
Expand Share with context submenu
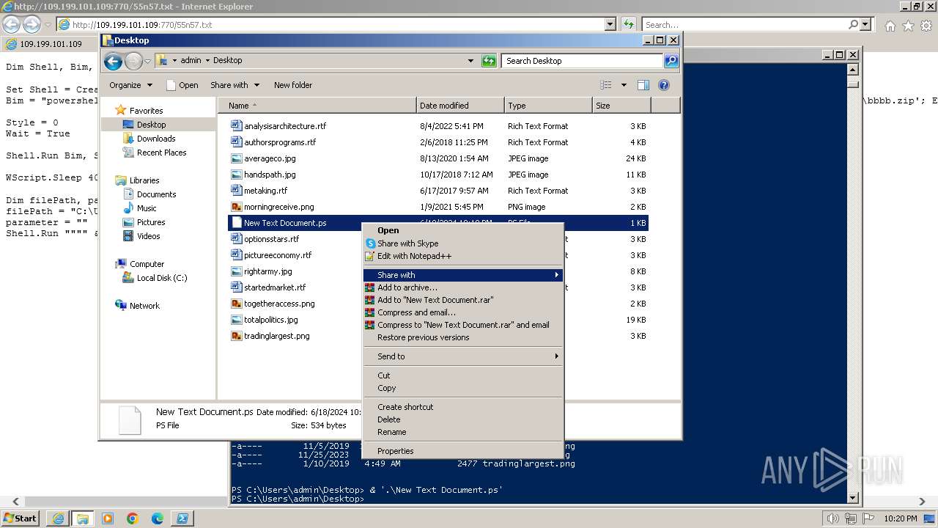(x=463, y=275)
